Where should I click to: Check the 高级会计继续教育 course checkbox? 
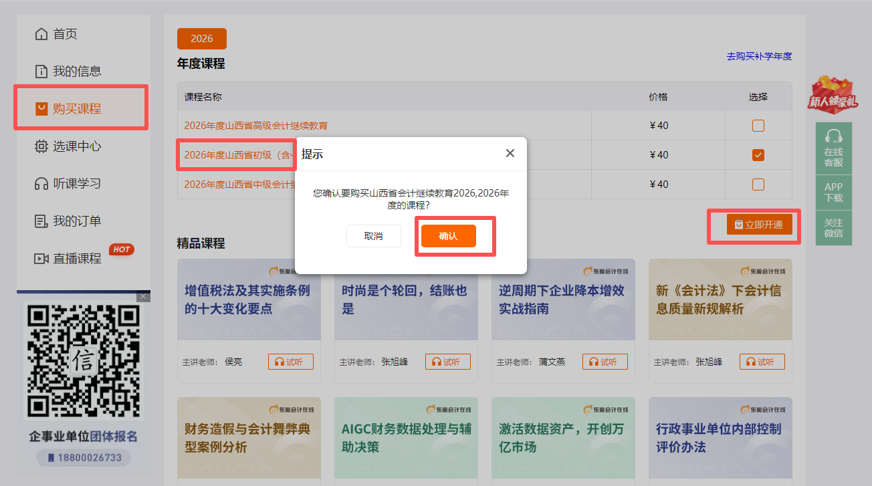pyautogui.click(x=758, y=124)
